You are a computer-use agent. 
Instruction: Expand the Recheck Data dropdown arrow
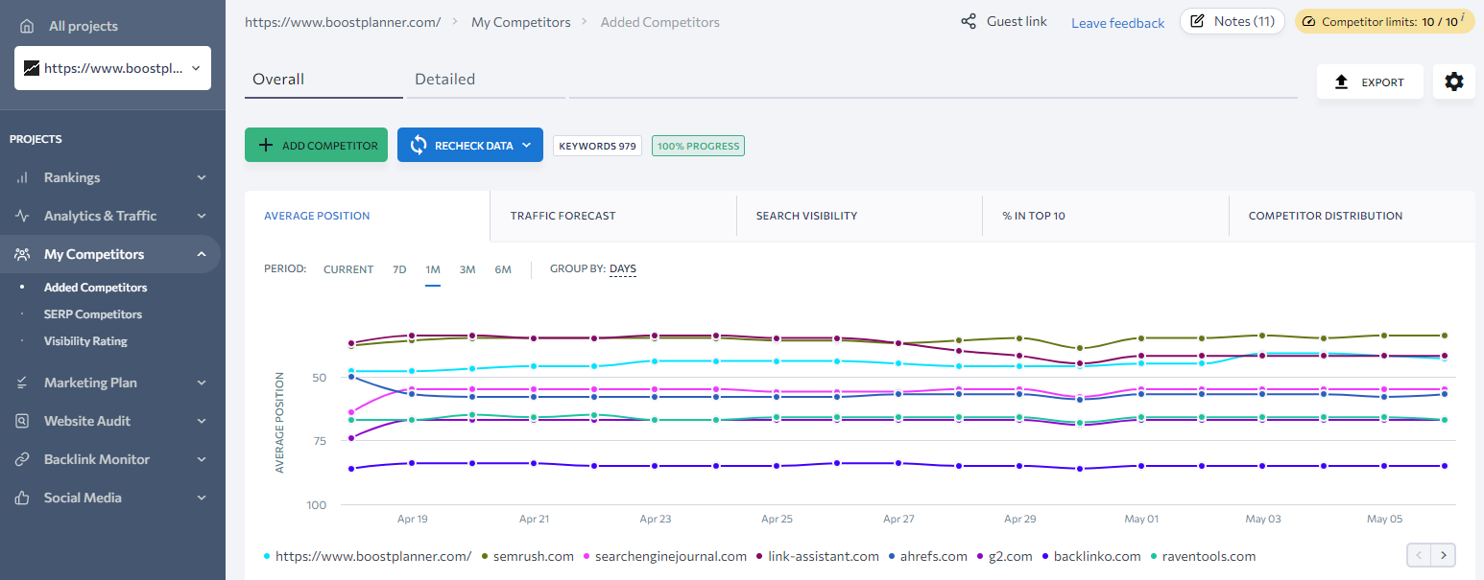[x=526, y=146]
